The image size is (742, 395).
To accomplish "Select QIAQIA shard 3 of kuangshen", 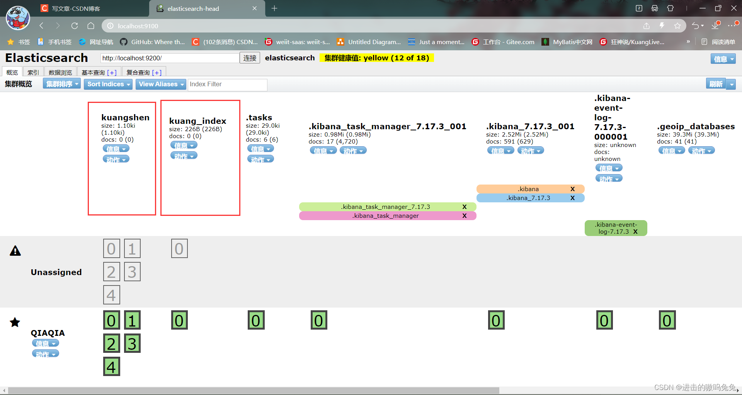I will [x=132, y=344].
